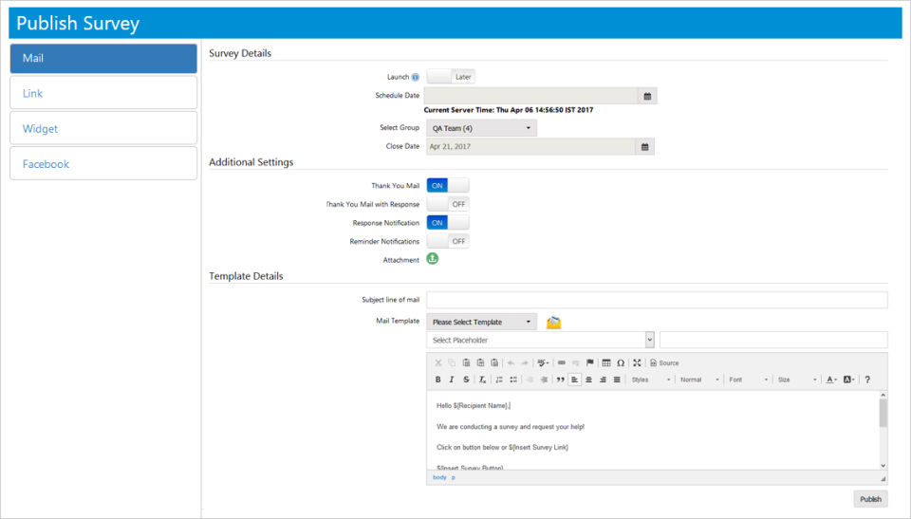This screenshot has height=519, width=911.
Task: Insert an anchor with flag icon
Action: [x=589, y=362]
